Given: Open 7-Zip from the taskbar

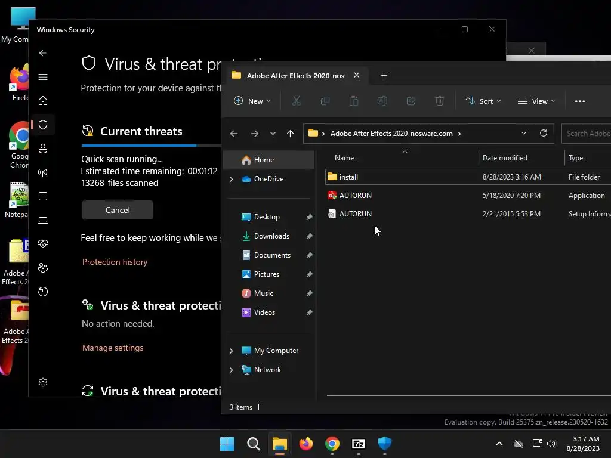Looking at the screenshot, I should [x=359, y=444].
